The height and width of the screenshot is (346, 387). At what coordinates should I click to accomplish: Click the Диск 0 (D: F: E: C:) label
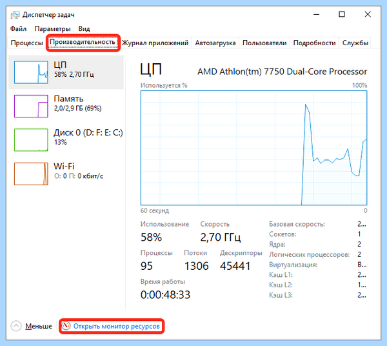(88, 133)
